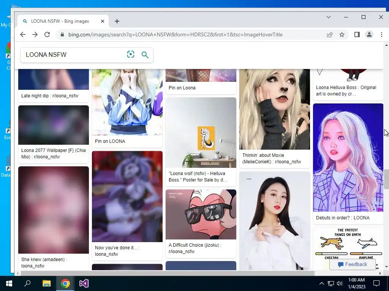Click 'Loona Helluva Boss : Original art' caption
This screenshot has width=389, height=291.
click(x=346, y=91)
